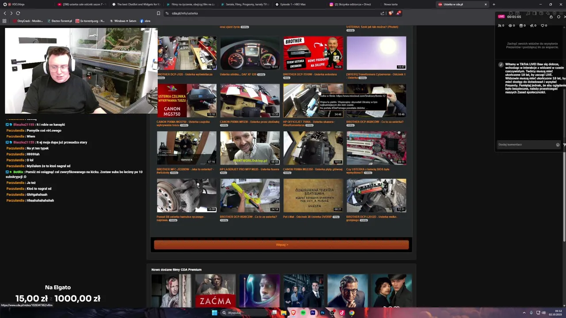
Task: Open the Ex-torrenty.org bookmark
Action: point(90,21)
